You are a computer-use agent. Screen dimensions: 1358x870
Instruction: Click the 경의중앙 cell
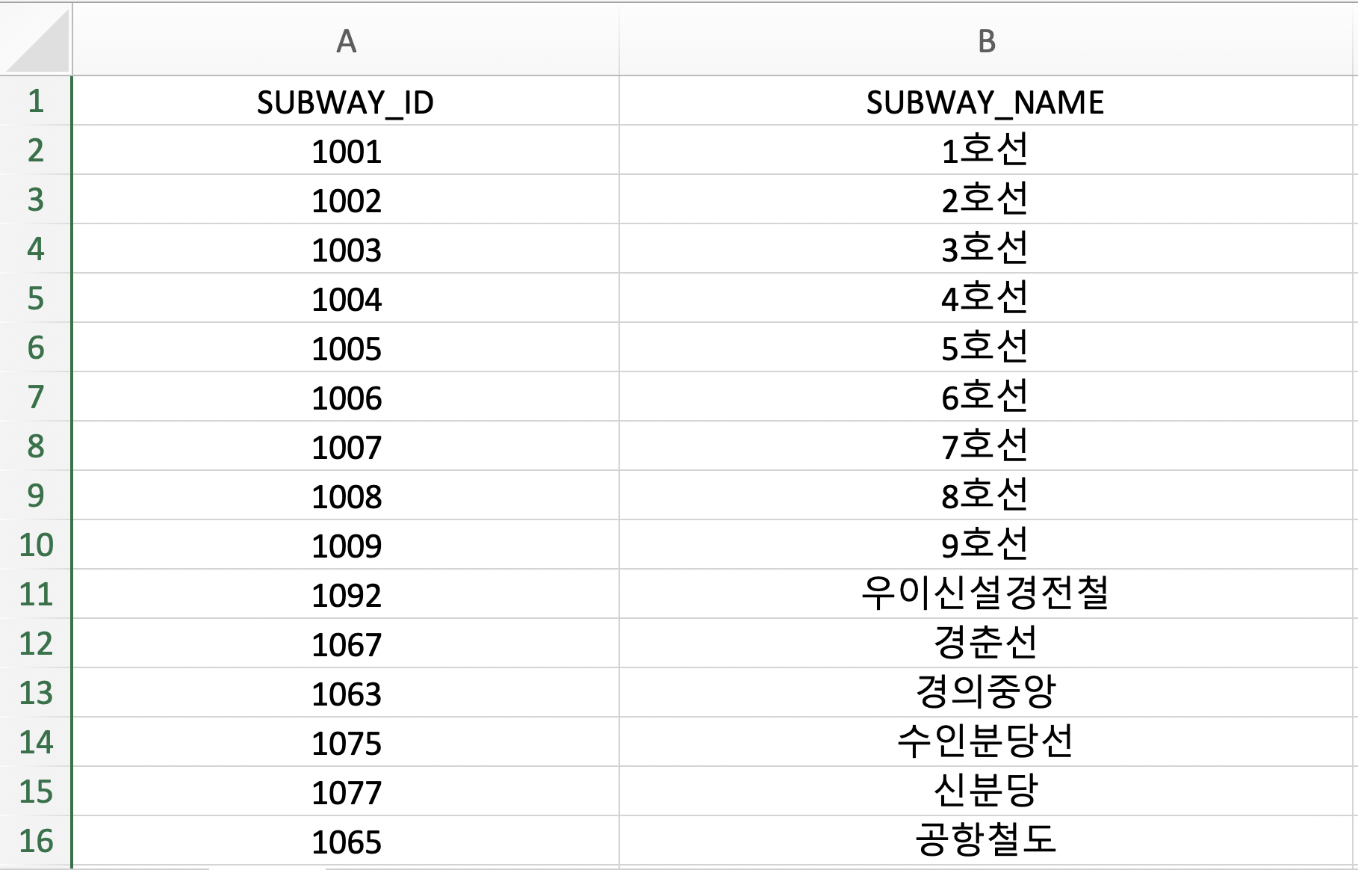pyautogui.click(x=986, y=693)
